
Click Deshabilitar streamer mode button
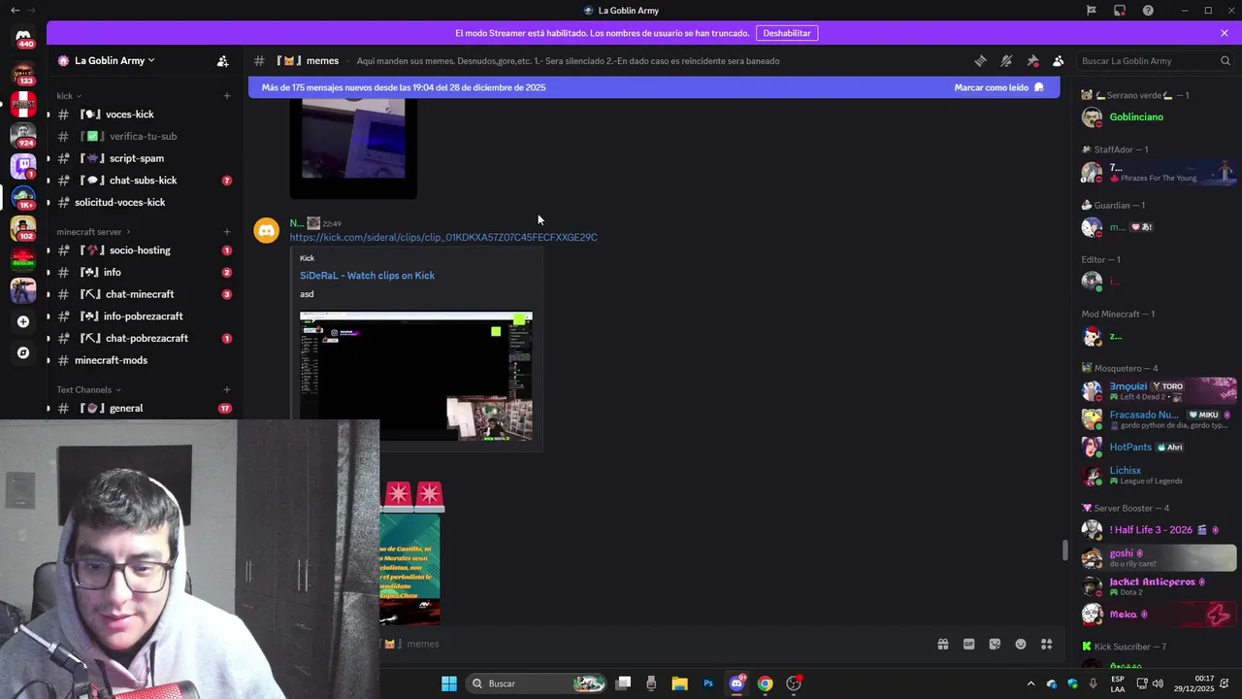point(787,33)
